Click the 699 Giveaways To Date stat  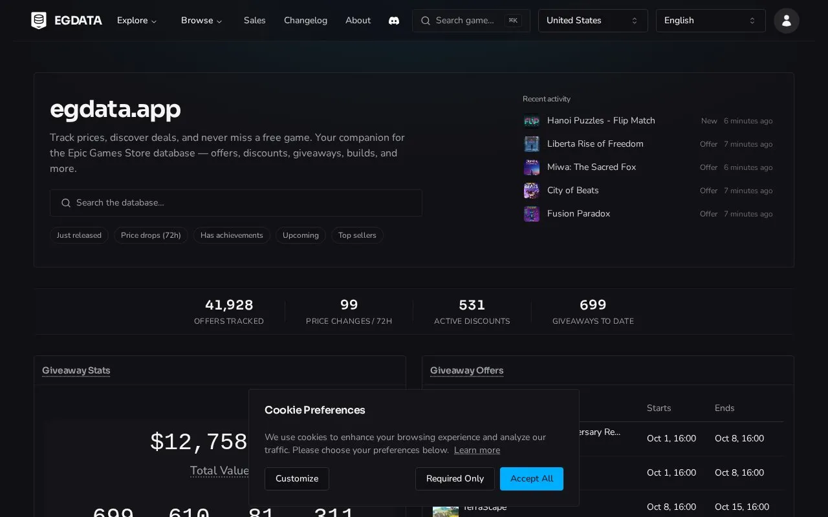pos(593,311)
